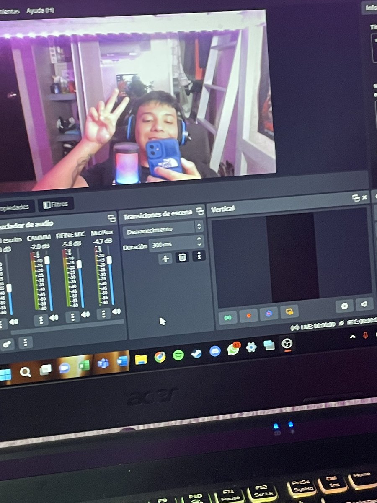
Task: Open the Desvanecimiento transition dropdown
Action: pos(163,229)
